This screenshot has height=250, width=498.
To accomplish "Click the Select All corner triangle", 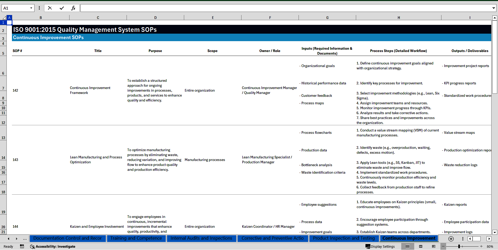I will point(4,18).
